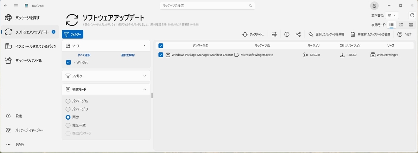Switch to detailed list display mode
Image resolution: width=418 pixels, height=153 pixels.
pyautogui.click(x=401, y=25)
